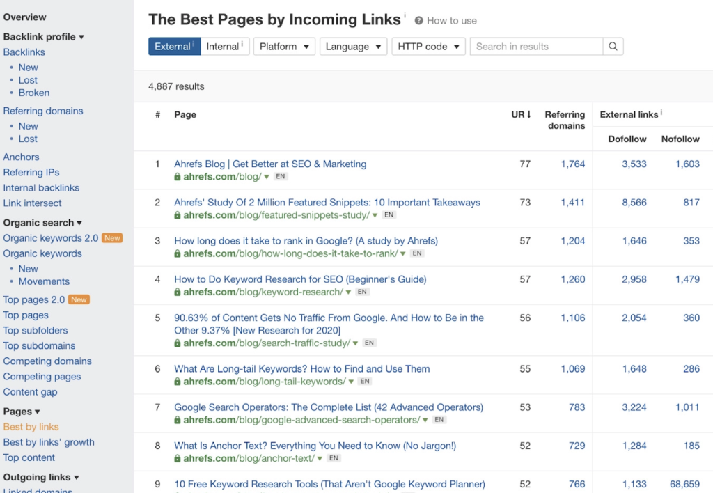Collapse the Organic search section
This screenshot has width=713, height=493.
[42, 223]
